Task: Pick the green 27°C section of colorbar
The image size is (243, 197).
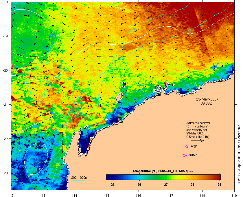Action: (166, 177)
